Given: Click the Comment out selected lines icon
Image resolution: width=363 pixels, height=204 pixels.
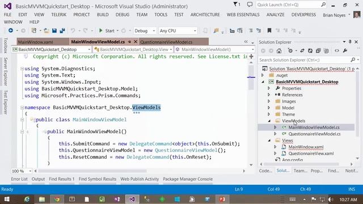Looking at the screenshot, I should [251, 31].
